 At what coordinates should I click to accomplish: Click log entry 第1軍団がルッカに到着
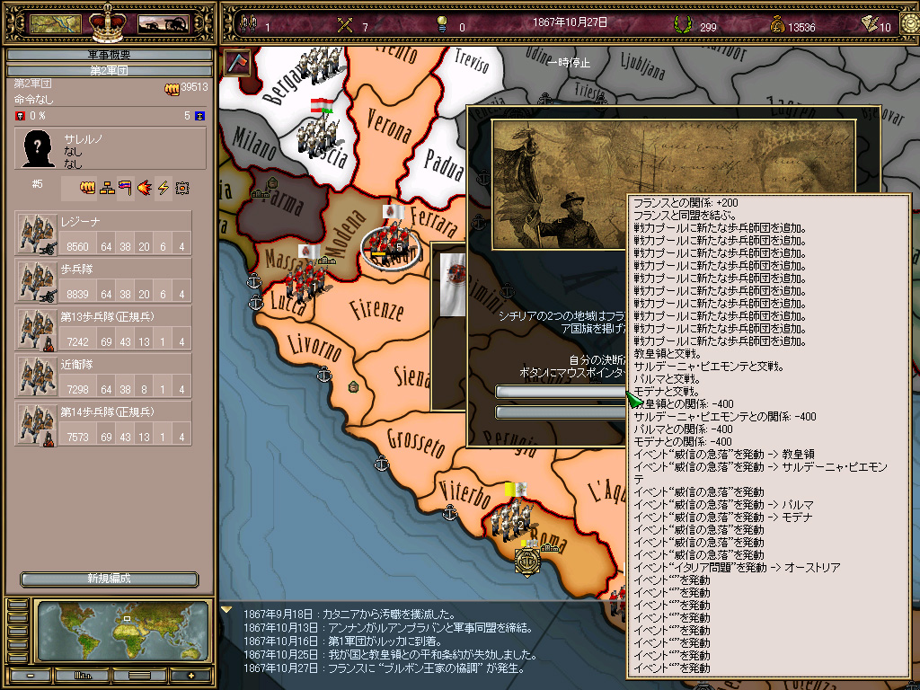pyautogui.click(x=342, y=641)
